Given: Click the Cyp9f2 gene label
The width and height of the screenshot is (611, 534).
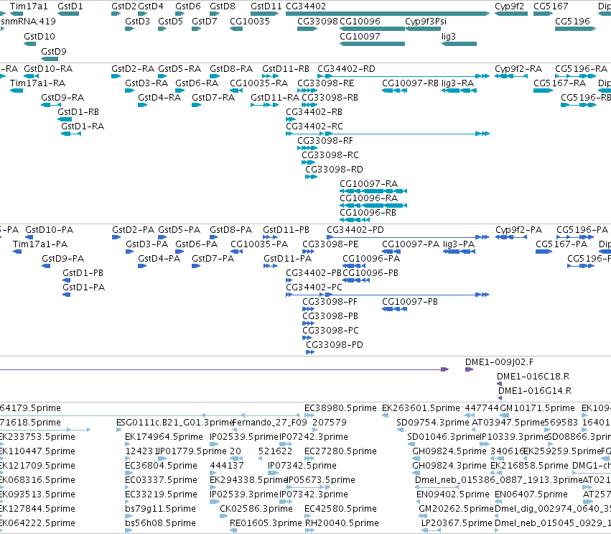Looking at the screenshot, I should (x=509, y=6).
